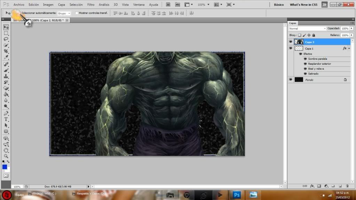Image resolution: width=356 pixels, height=200 pixels.
Task: Hide Bisel y relieve effect
Action: click(306, 69)
